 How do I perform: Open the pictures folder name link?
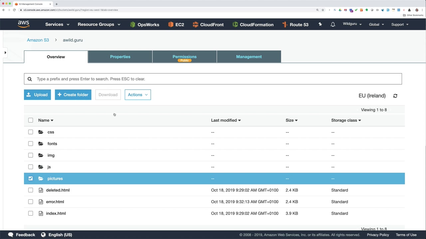[x=55, y=179]
